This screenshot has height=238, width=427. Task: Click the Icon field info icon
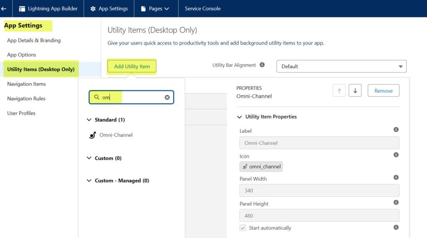click(396, 155)
